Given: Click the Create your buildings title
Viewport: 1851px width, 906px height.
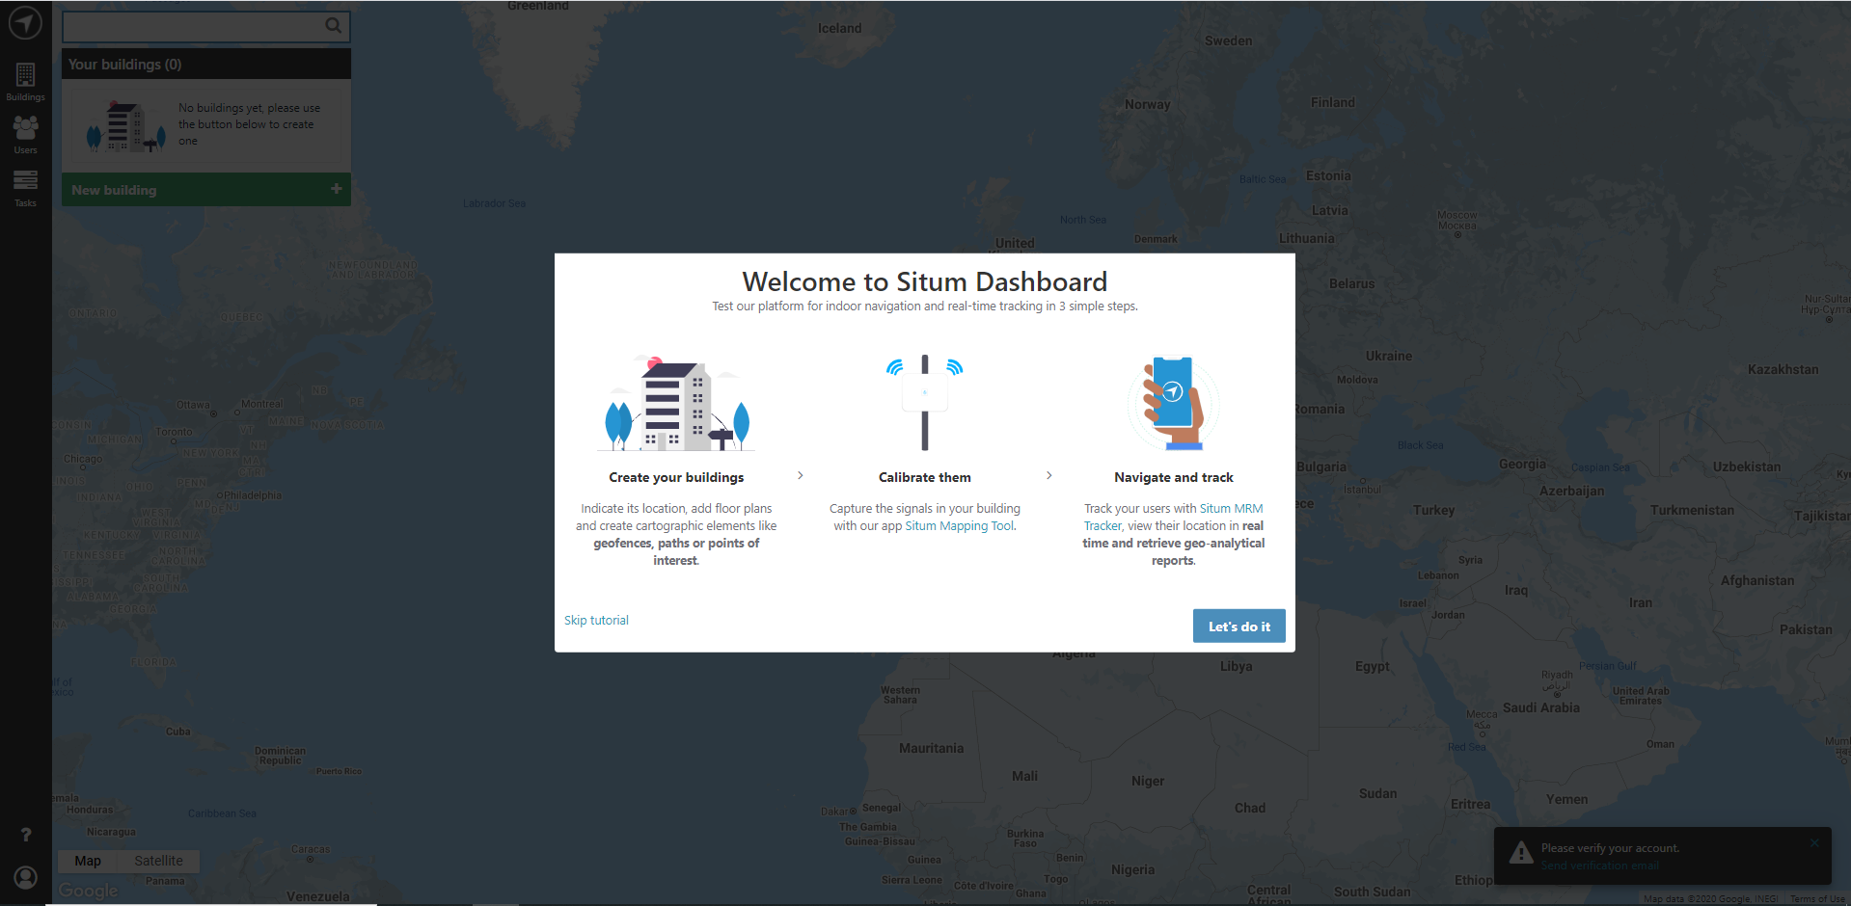Looking at the screenshot, I should [x=676, y=477].
